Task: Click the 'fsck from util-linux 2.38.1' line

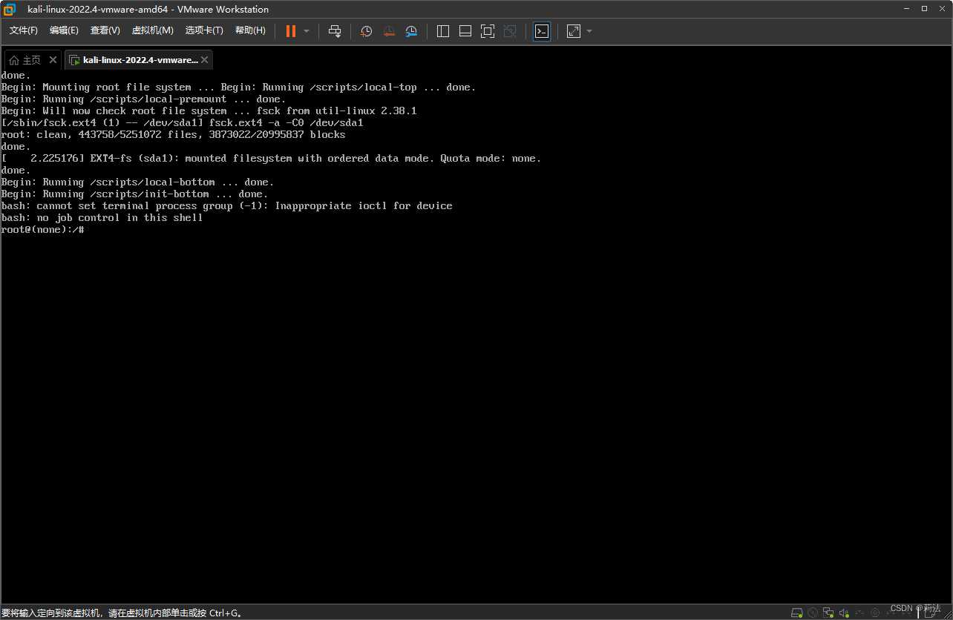Action: coord(209,111)
